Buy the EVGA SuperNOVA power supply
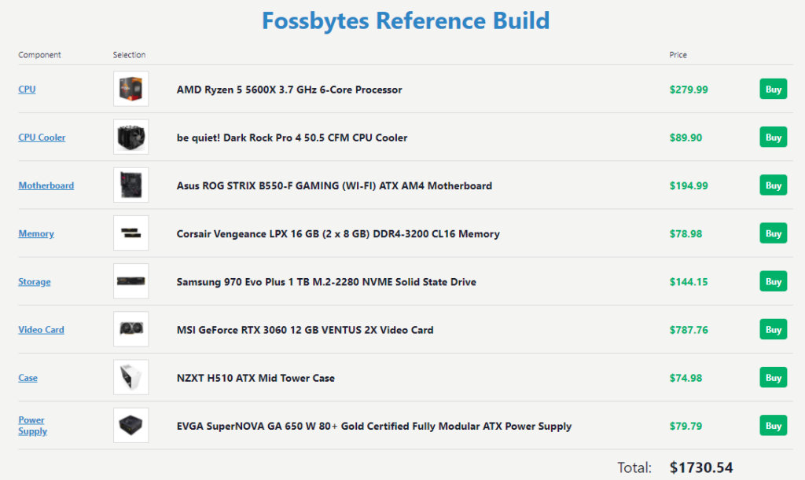The height and width of the screenshot is (480, 805). point(773,425)
